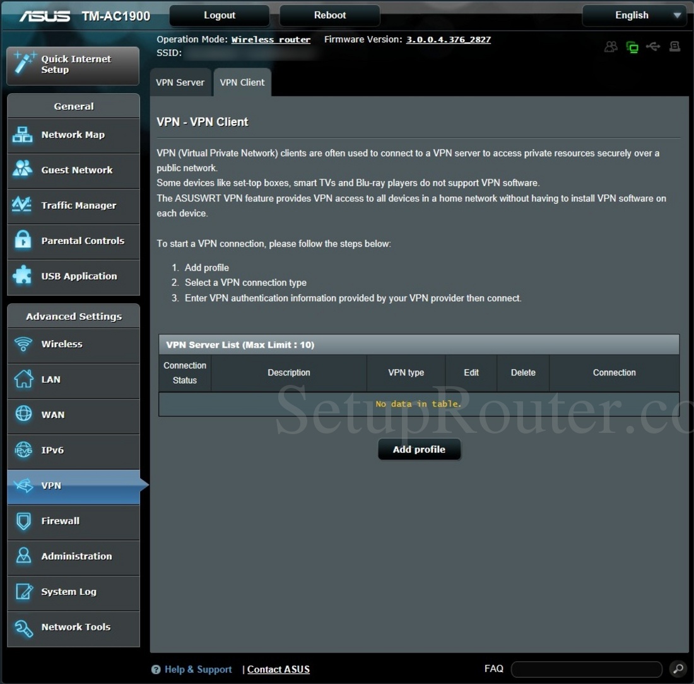Image resolution: width=694 pixels, height=684 pixels.
Task: Click the VPN type column header
Action: 406,373
